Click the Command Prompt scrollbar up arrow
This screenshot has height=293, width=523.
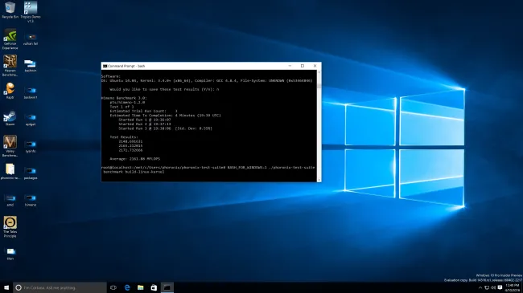(319, 72)
